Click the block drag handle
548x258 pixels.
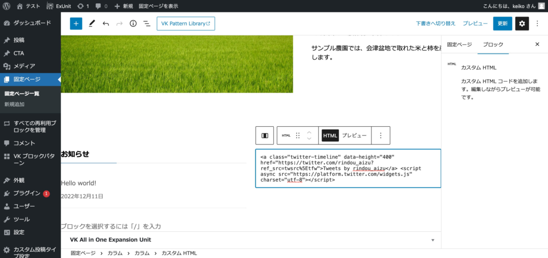pyautogui.click(x=298, y=135)
